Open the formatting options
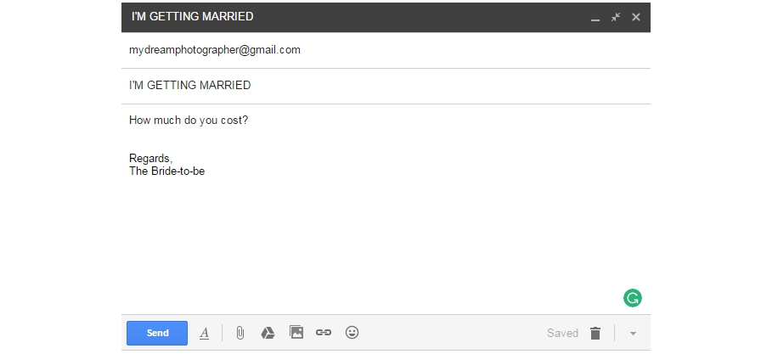Viewport: 778px width, 354px height. [x=204, y=334]
